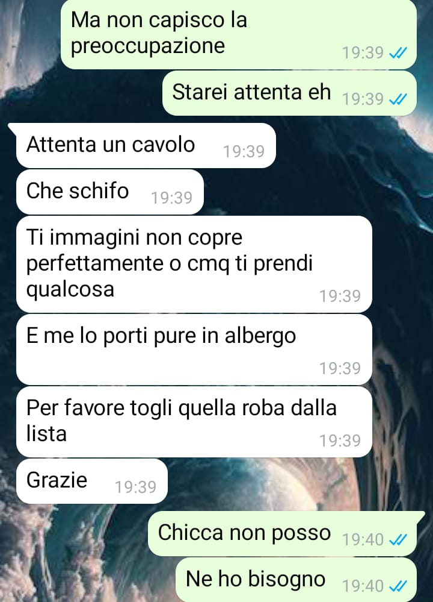The width and height of the screenshot is (433, 602).
Task: Tap the 'Grazie' message bubble
Action: [x=92, y=481]
